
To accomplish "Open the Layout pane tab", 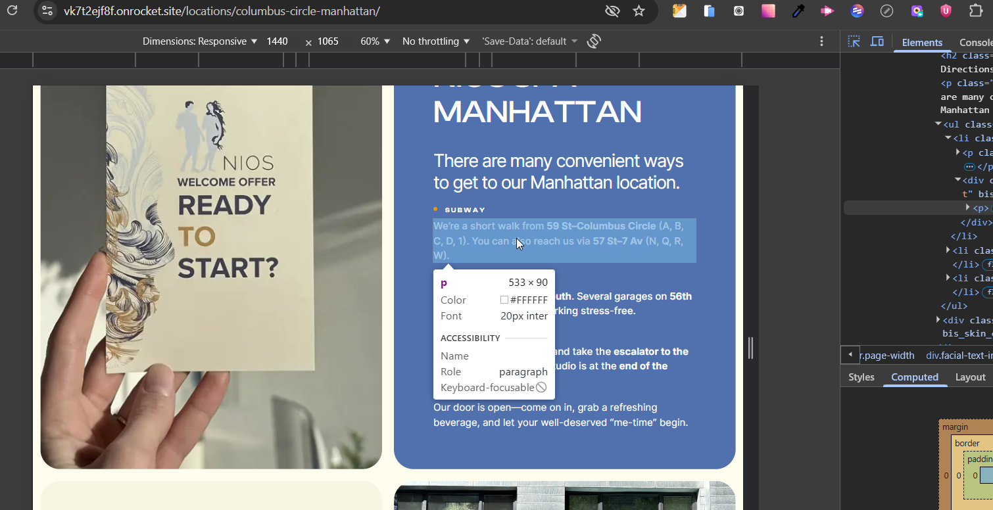I will pos(971,377).
